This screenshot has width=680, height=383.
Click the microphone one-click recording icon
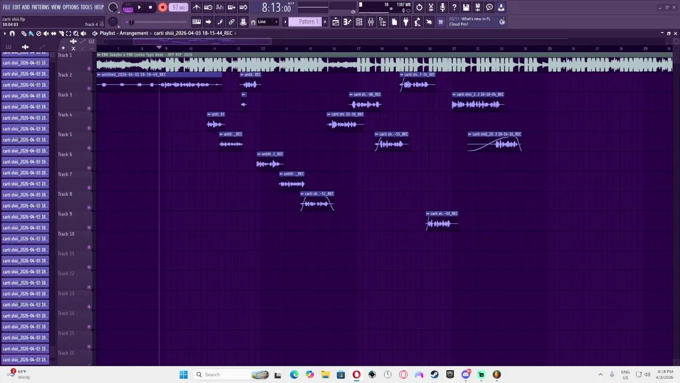pyautogui.click(x=443, y=7)
